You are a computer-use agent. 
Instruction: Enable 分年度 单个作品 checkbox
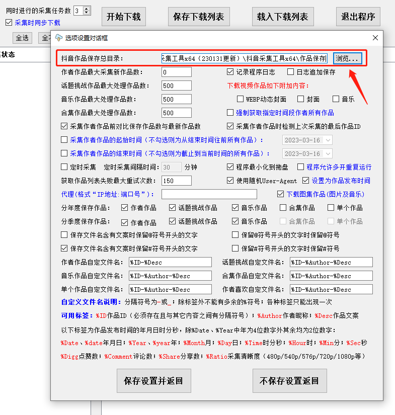(x=331, y=208)
